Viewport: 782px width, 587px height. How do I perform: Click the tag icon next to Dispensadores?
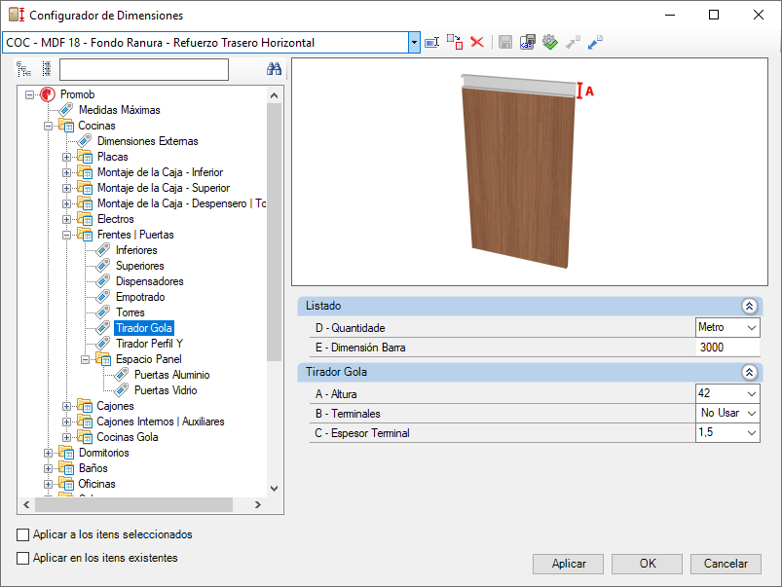(102, 280)
